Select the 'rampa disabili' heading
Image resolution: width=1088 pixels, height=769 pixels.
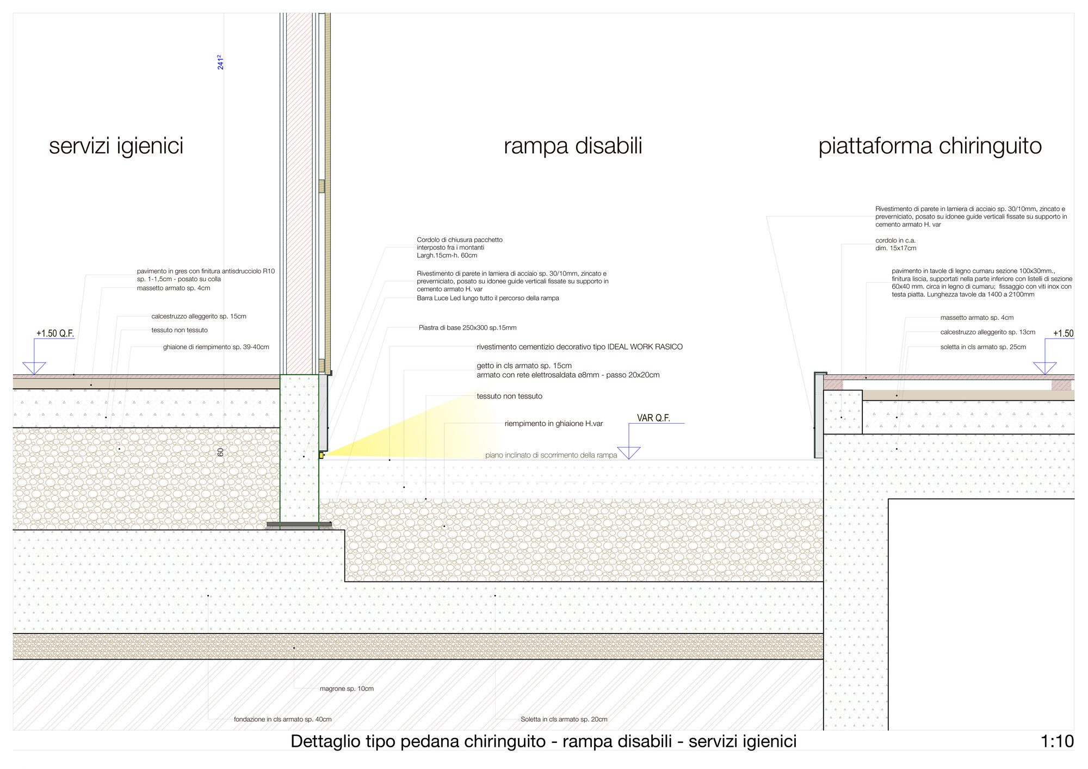pos(573,146)
